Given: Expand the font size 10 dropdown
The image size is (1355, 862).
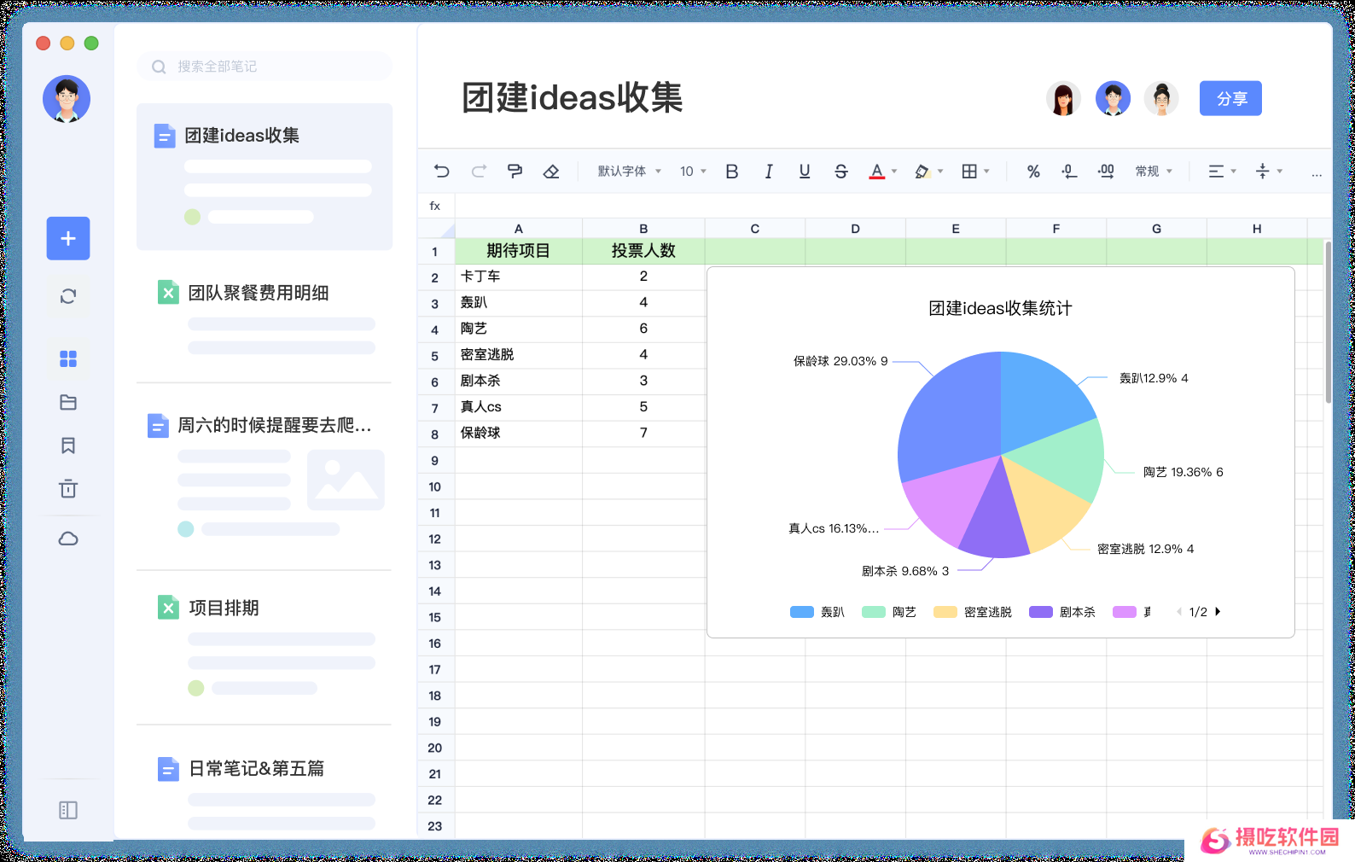Looking at the screenshot, I should tap(693, 172).
